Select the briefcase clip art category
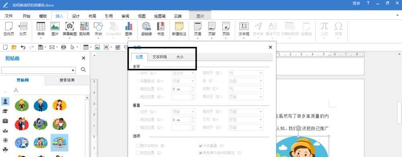The height and width of the screenshot is (157, 402). tap(5, 121)
